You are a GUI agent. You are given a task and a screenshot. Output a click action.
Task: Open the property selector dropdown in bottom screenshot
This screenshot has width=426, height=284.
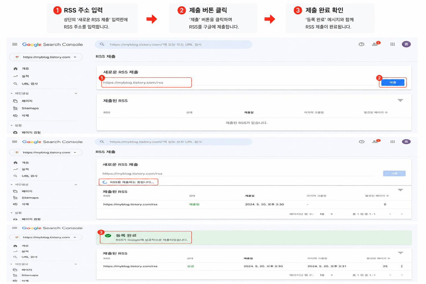coord(46,237)
